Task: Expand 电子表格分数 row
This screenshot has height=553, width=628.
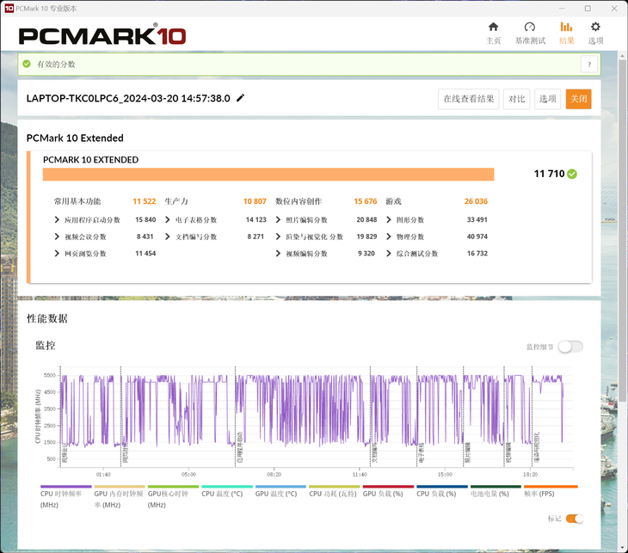Action: [x=168, y=219]
